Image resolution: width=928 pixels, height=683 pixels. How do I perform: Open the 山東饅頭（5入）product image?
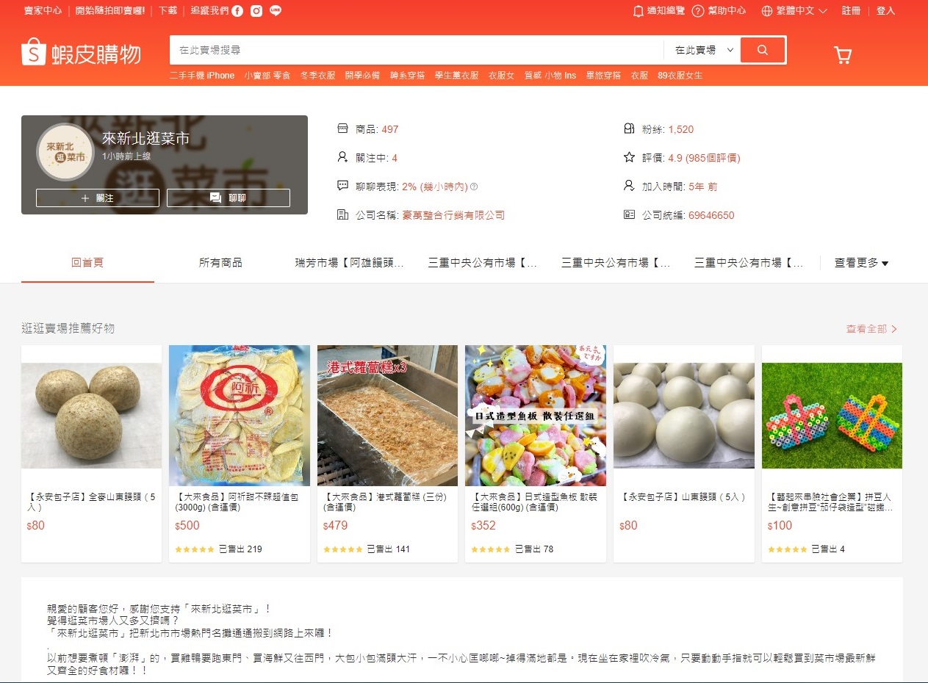(x=684, y=416)
